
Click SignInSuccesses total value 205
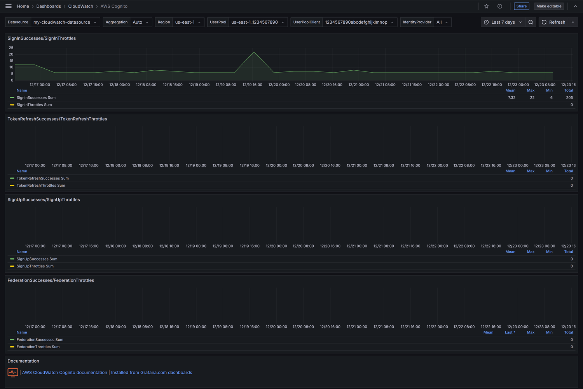569,98
